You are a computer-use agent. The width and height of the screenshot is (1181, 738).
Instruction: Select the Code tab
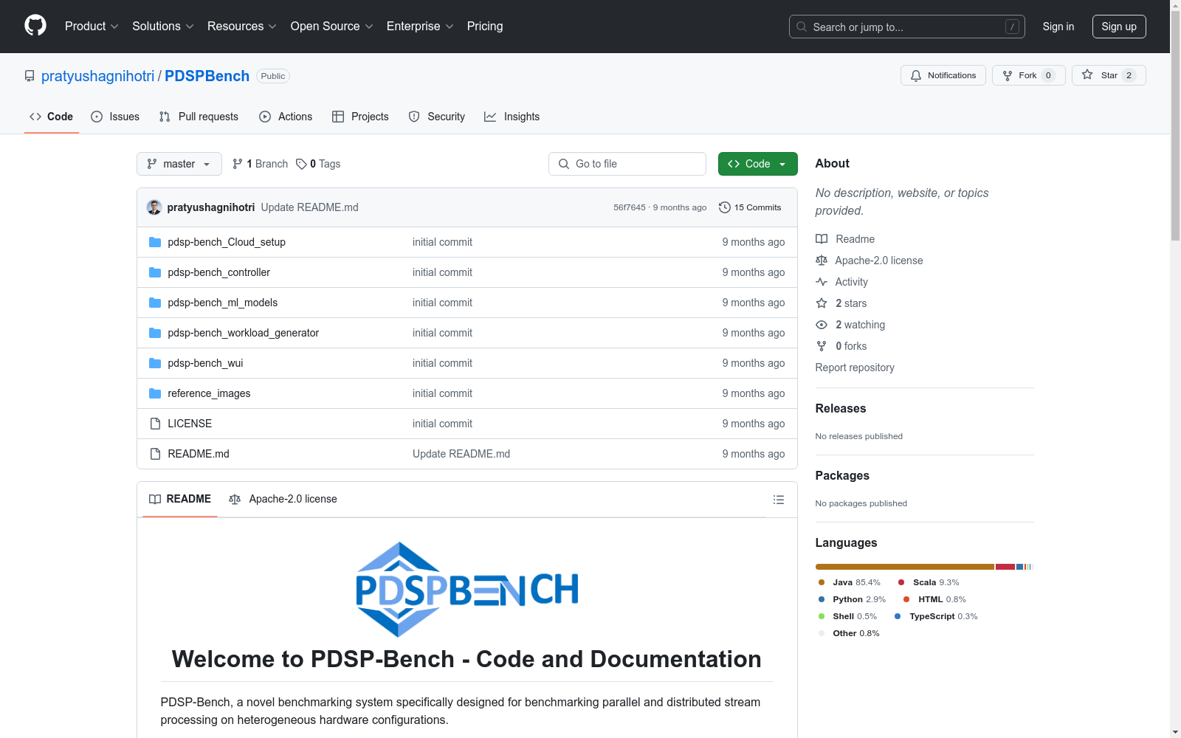[52, 117]
